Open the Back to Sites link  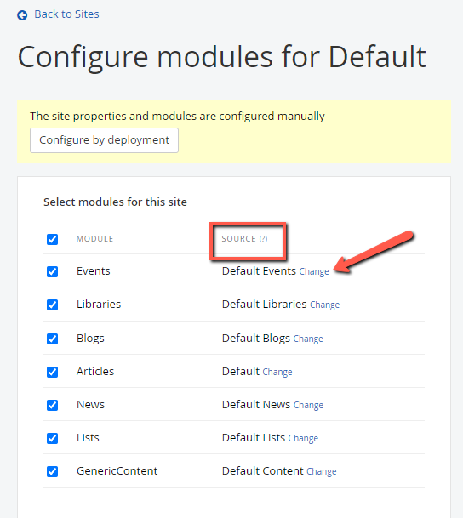tap(66, 14)
